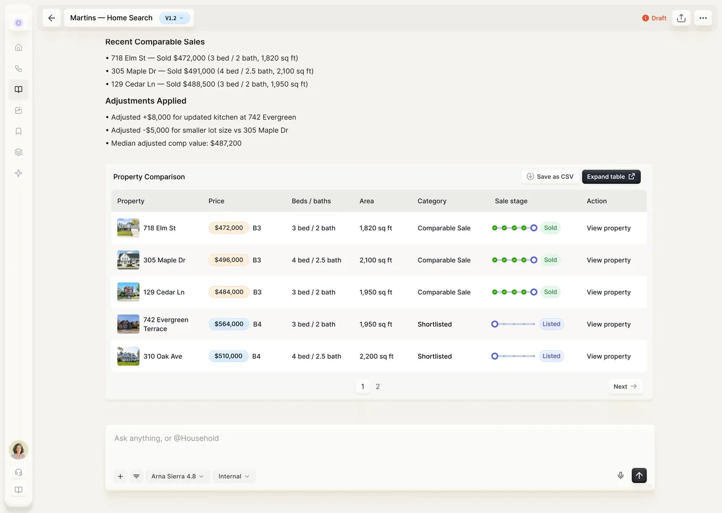
Task: Select page 1 of the table
Action: pos(363,386)
